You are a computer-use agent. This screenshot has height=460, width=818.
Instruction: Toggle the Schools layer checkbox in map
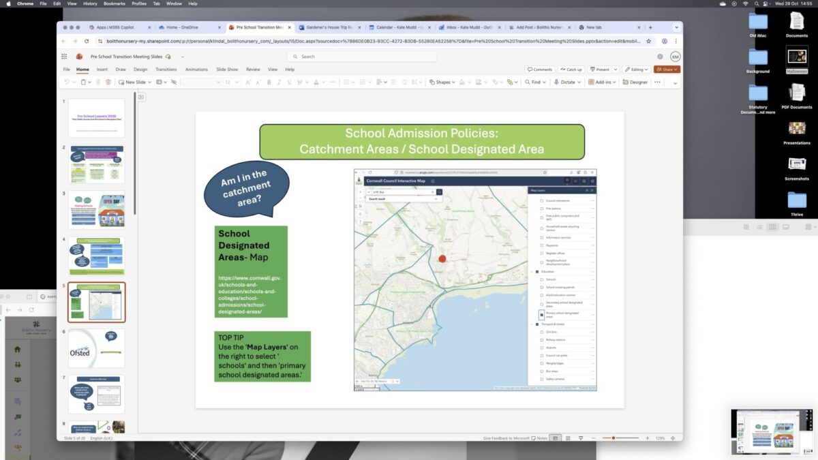(x=542, y=279)
